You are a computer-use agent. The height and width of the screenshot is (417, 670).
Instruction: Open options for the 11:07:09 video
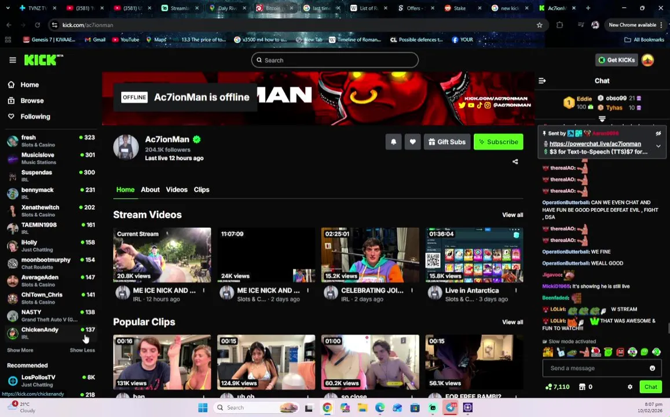[x=307, y=291]
